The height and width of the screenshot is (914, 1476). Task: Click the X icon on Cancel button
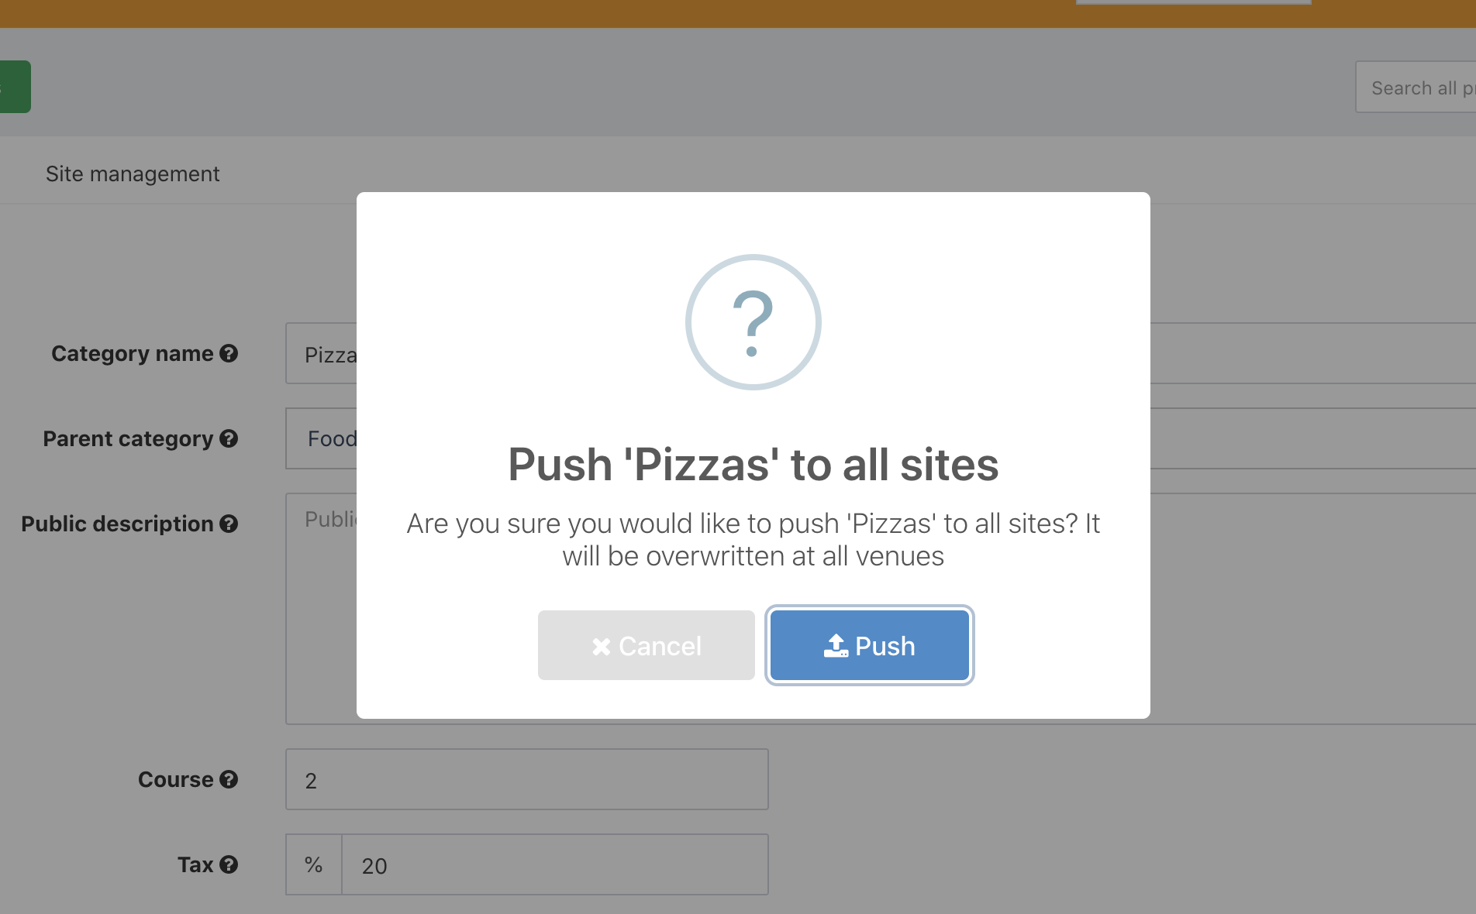[x=601, y=646]
